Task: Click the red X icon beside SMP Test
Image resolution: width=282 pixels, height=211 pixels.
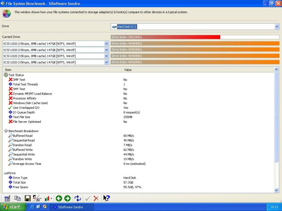Action: point(11,79)
